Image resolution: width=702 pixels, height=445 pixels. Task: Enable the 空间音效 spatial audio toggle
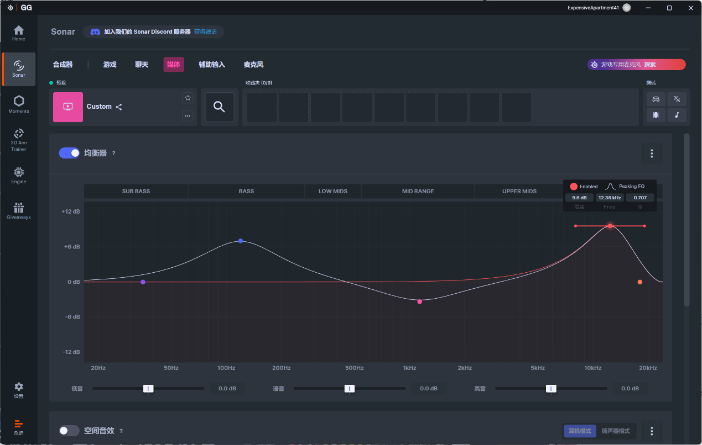point(69,431)
